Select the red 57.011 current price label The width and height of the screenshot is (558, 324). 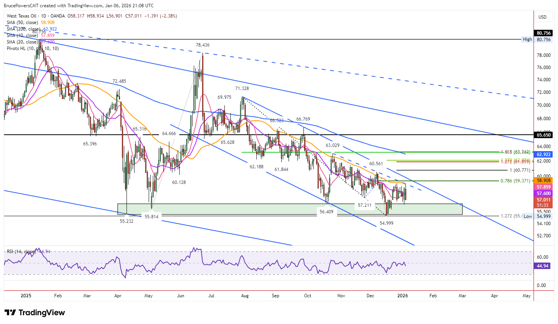click(x=543, y=200)
